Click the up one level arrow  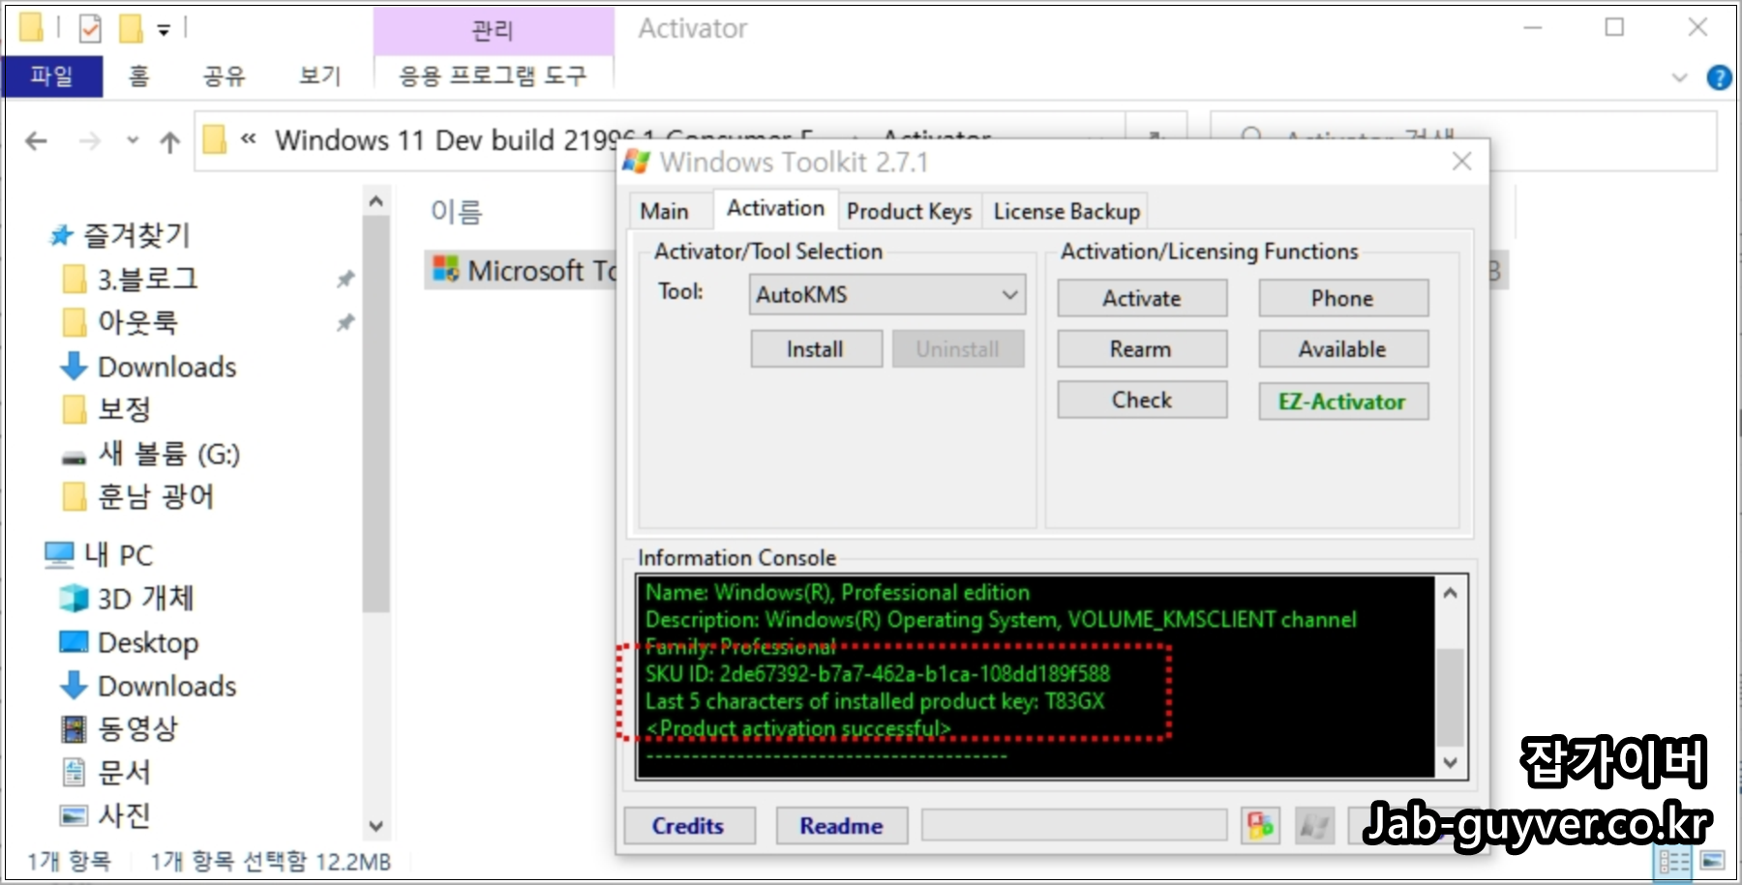pyautogui.click(x=170, y=142)
